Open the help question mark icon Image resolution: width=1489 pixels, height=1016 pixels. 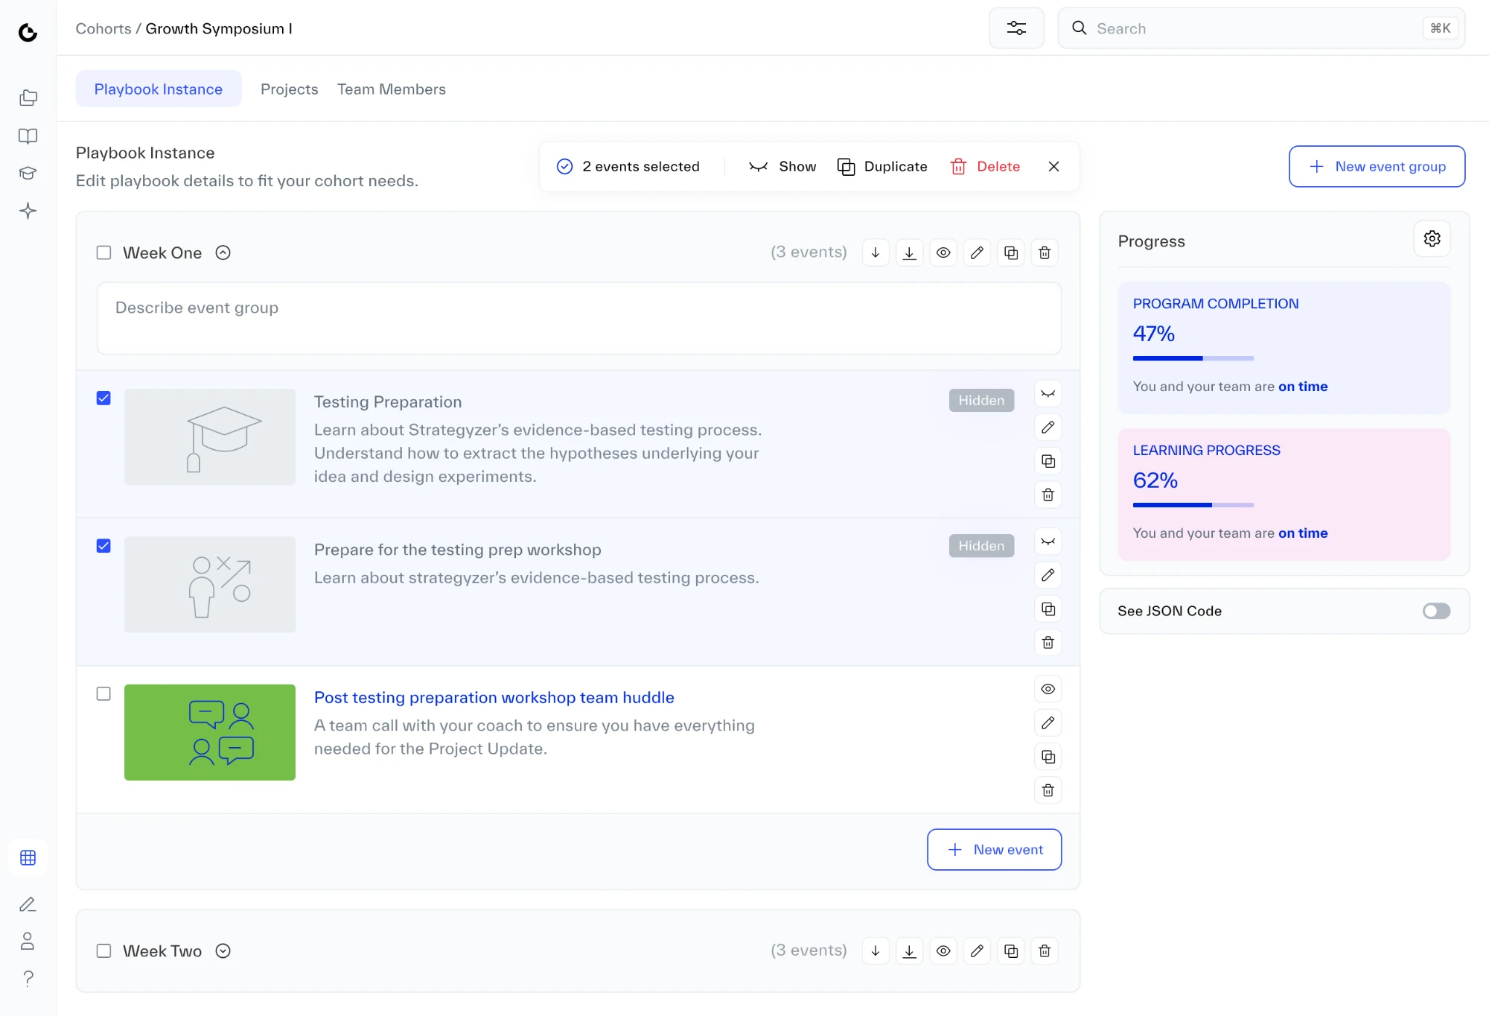point(28,978)
